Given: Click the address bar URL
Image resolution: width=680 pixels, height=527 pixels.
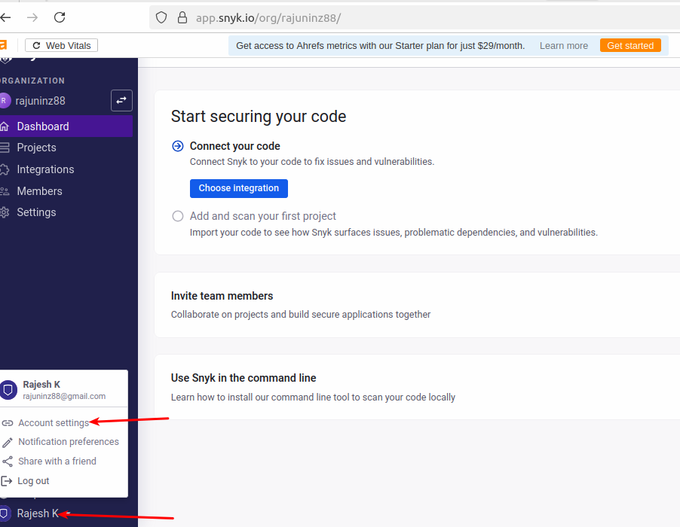Looking at the screenshot, I should point(268,18).
